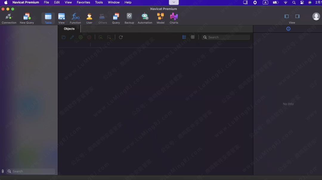Open the Favorites menu
This screenshot has height=180, width=322.
click(x=83, y=2)
